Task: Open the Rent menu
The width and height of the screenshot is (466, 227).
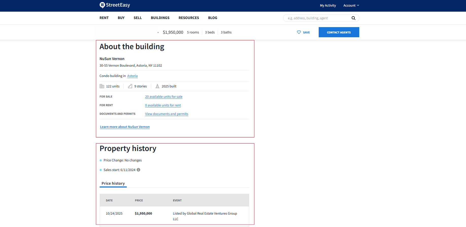Action: pos(104,18)
